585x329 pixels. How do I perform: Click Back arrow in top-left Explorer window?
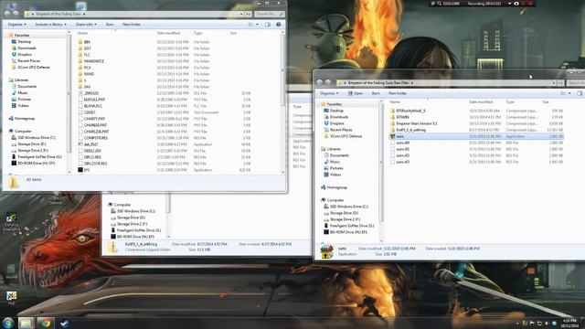(7, 14)
